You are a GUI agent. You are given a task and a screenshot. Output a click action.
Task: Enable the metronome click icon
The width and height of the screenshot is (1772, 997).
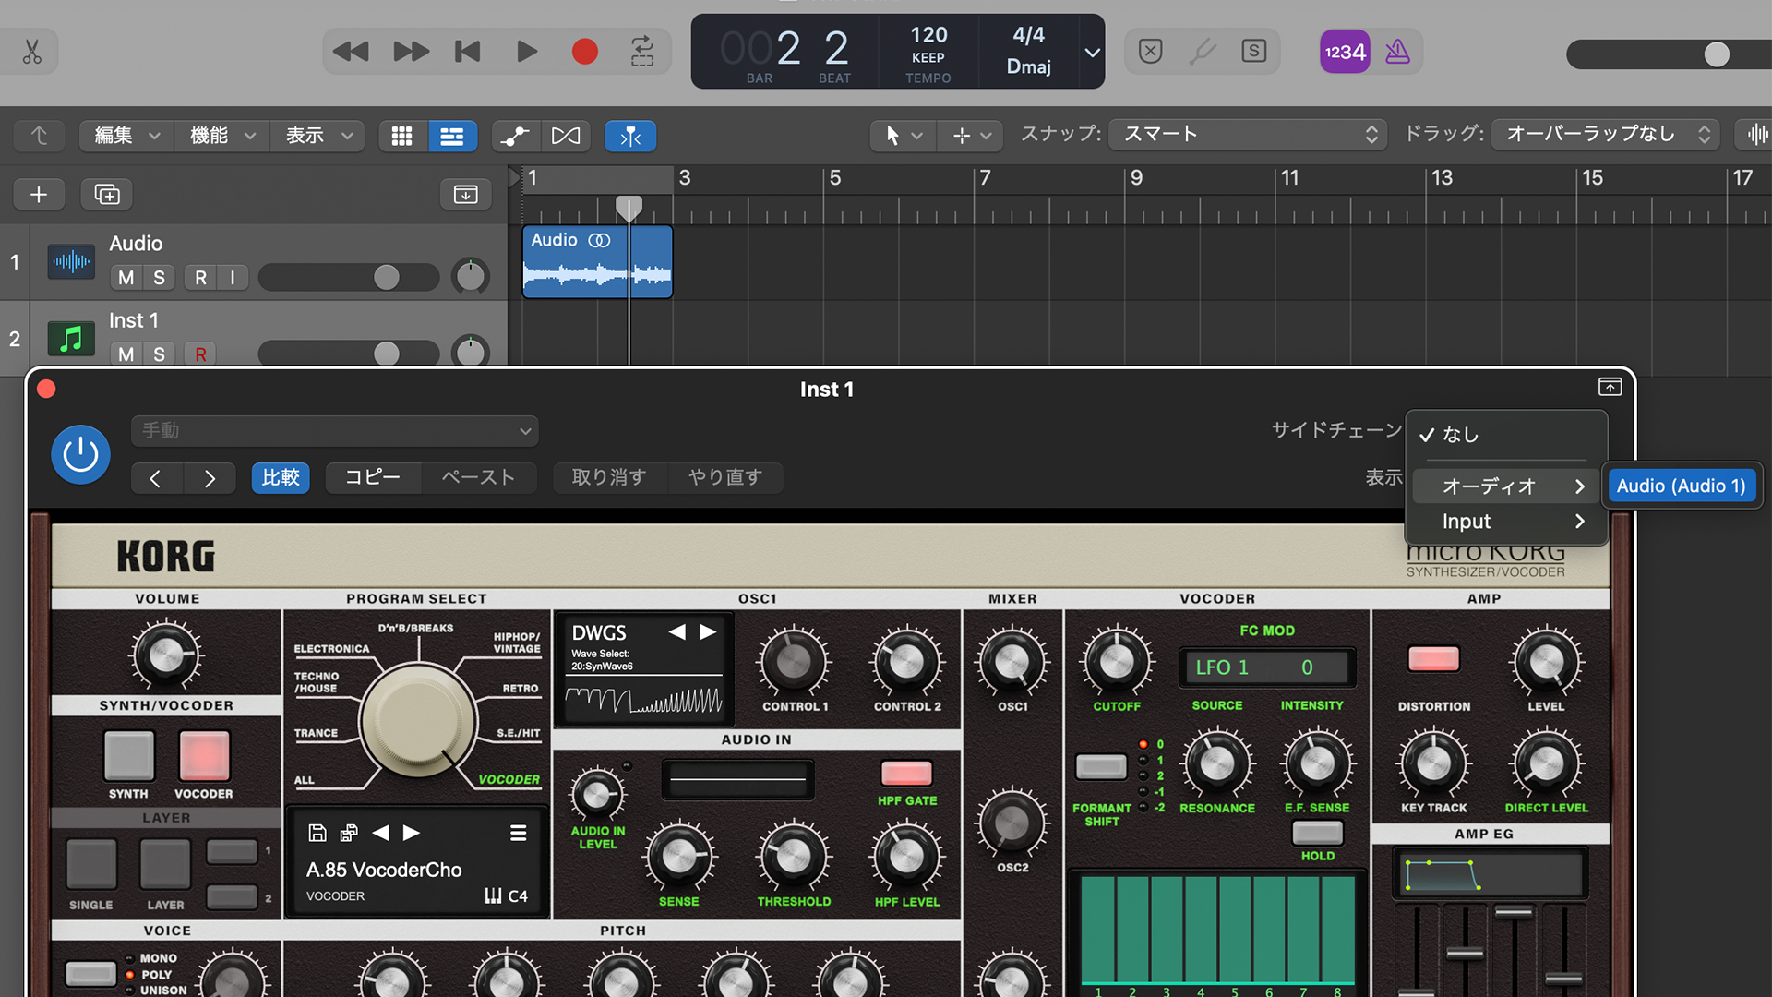[1397, 52]
